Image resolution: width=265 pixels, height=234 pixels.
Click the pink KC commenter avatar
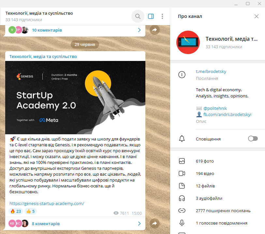(18, 223)
